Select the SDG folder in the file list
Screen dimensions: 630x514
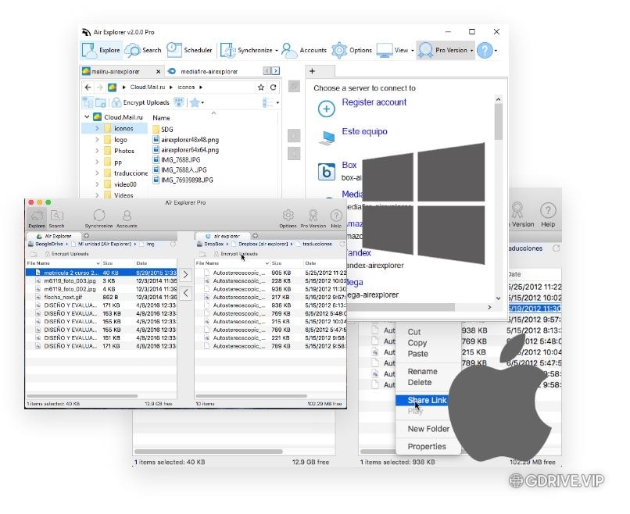(x=166, y=130)
